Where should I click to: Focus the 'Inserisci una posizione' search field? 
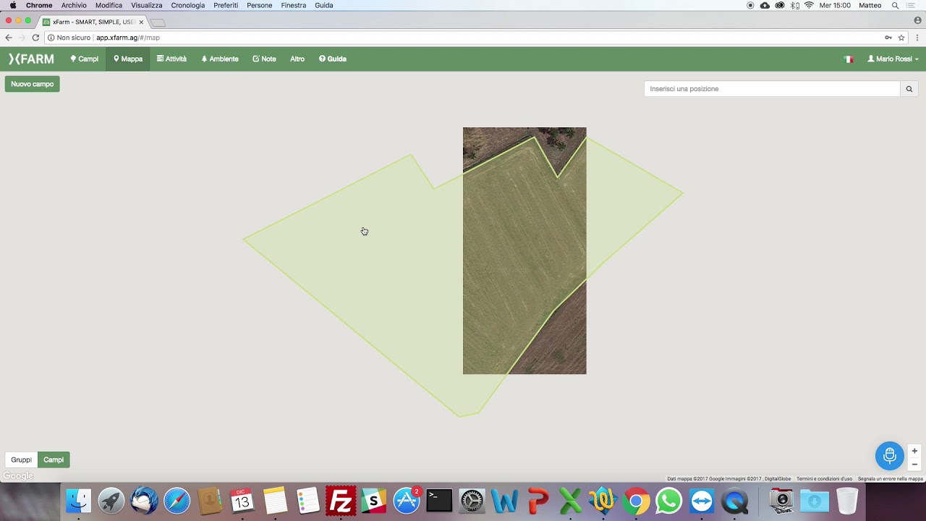pyautogui.click(x=772, y=89)
